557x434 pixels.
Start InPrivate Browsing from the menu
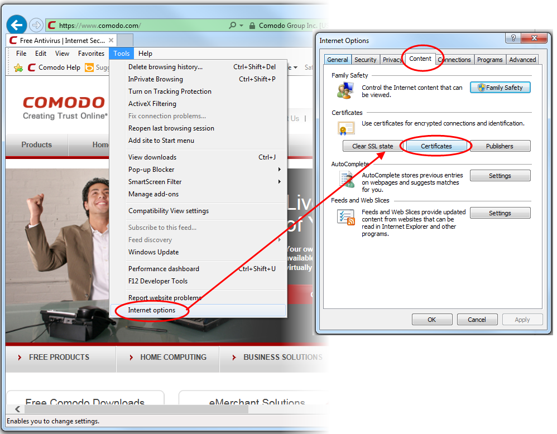(x=198, y=79)
